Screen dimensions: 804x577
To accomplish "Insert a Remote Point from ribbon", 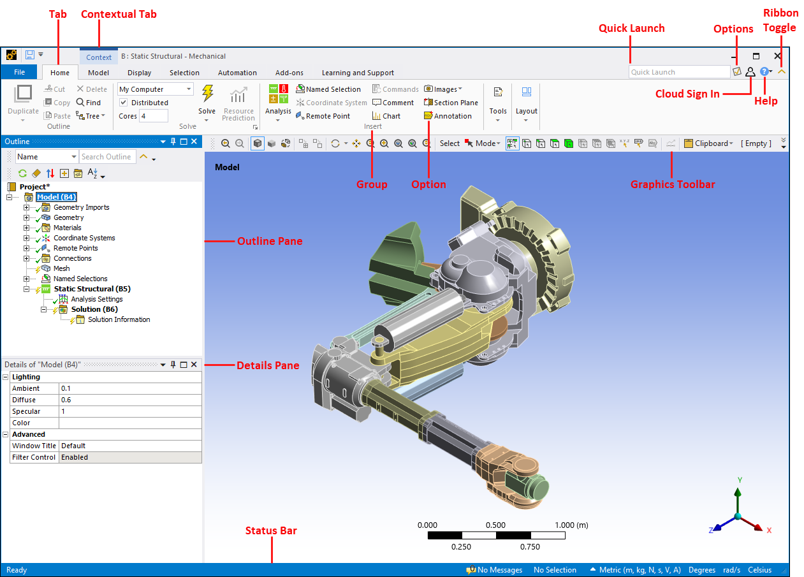I will [323, 116].
